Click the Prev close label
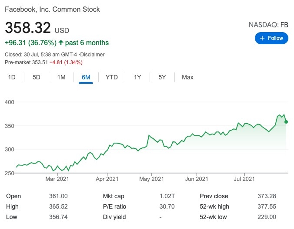Viewport: 294px width, 229px height. (x=214, y=196)
